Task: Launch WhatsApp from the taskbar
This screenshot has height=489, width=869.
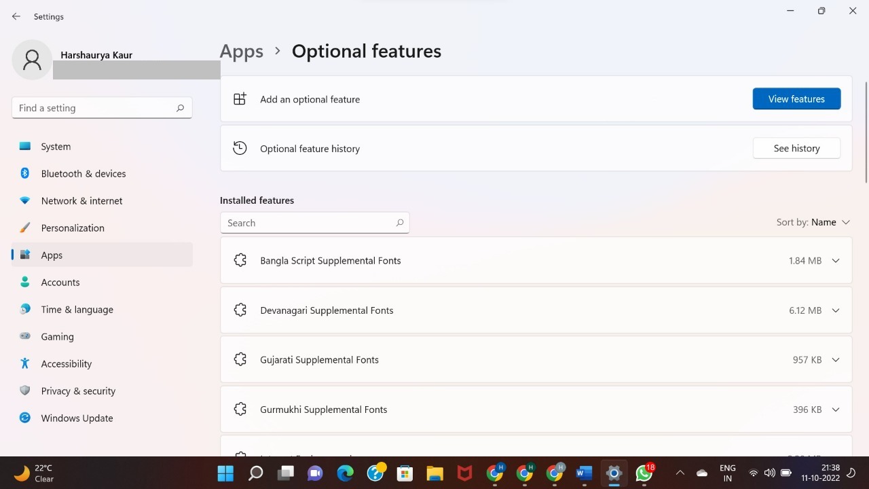Action: 643,473
